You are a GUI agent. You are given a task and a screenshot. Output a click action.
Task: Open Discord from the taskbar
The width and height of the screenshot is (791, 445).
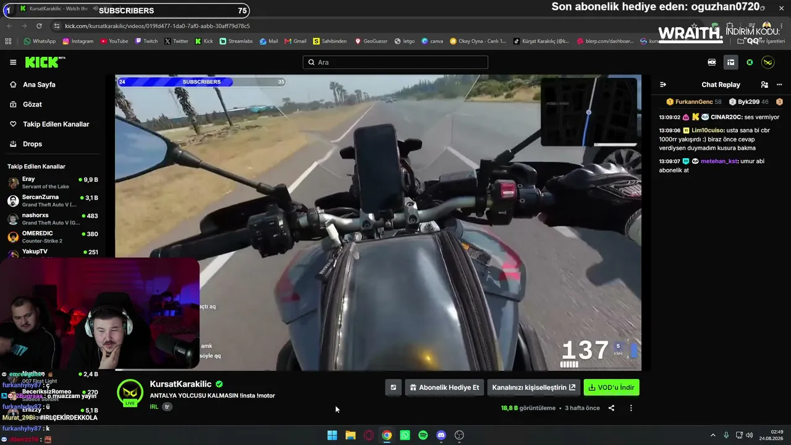[441, 435]
